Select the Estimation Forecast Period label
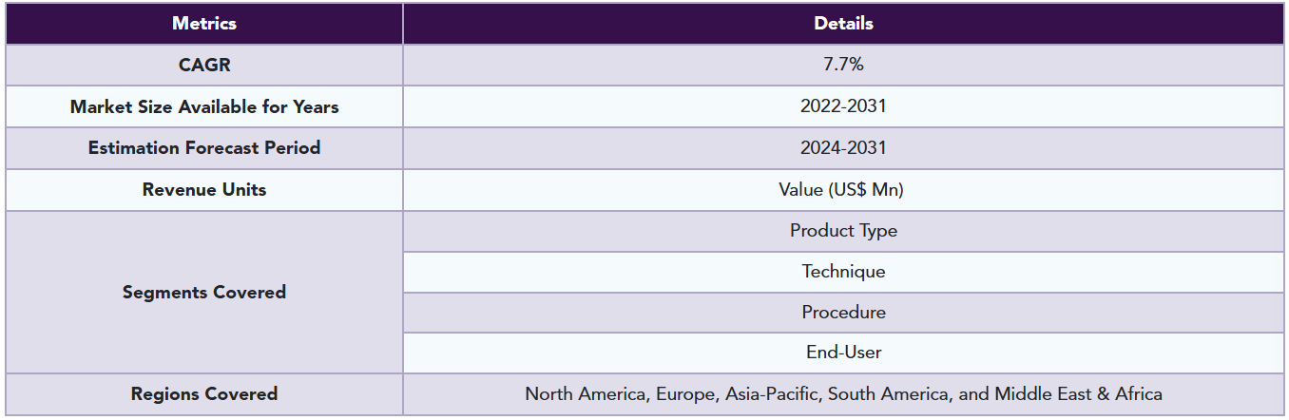The height and width of the screenshot is (420, 1289). 204,148
